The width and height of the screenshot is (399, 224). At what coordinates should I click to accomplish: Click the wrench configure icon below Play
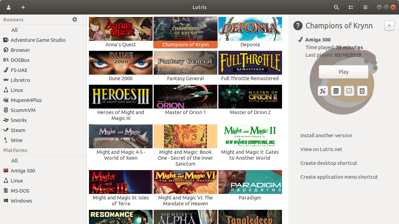click(323, 91)
